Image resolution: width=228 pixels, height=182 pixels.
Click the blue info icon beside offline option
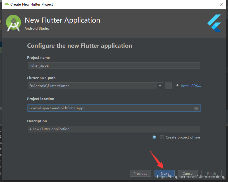click(154, 137)
